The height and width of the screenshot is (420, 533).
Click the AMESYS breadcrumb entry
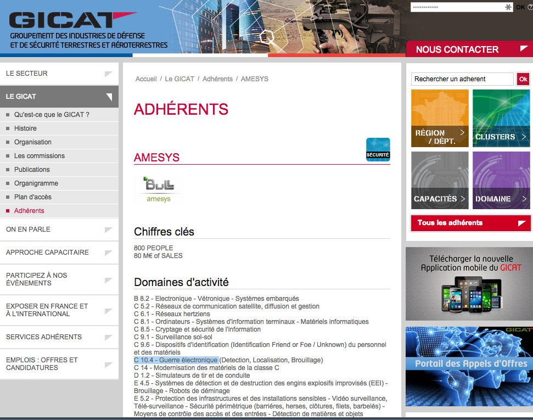pos(255,79)
